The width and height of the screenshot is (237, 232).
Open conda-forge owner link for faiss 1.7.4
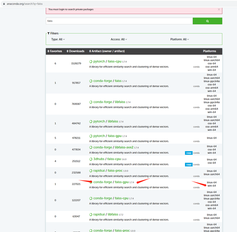pos(103,81)
